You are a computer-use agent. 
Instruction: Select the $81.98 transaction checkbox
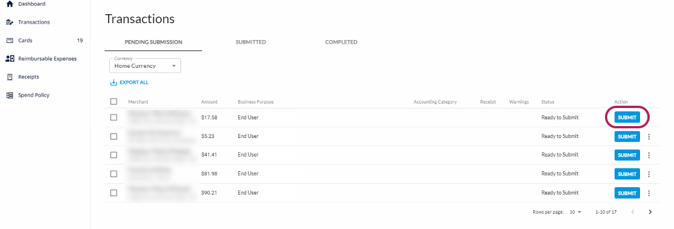(114, 174)
